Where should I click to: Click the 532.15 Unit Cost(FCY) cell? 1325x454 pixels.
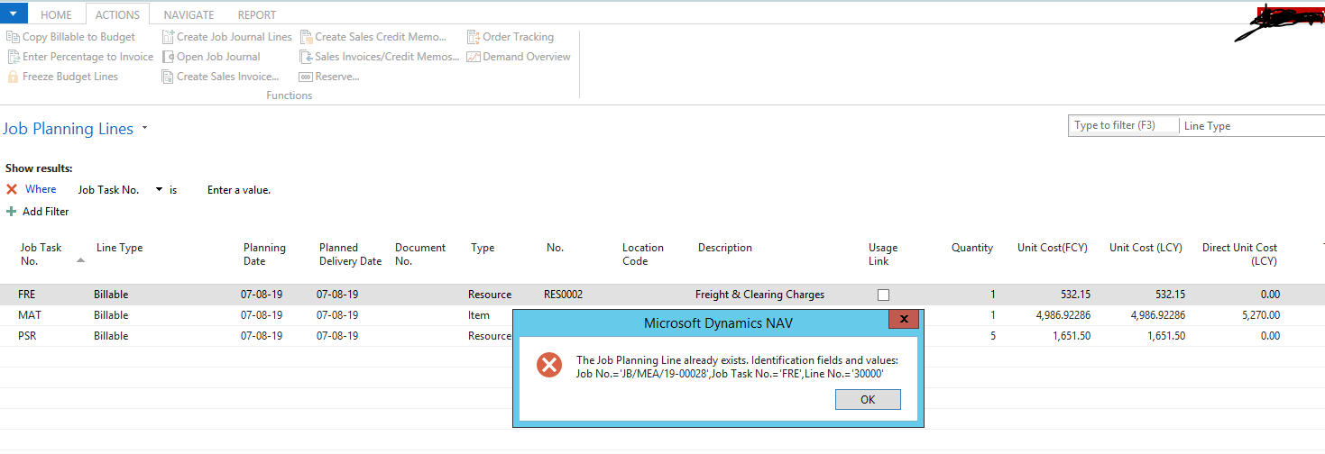tap(1077, 295)
